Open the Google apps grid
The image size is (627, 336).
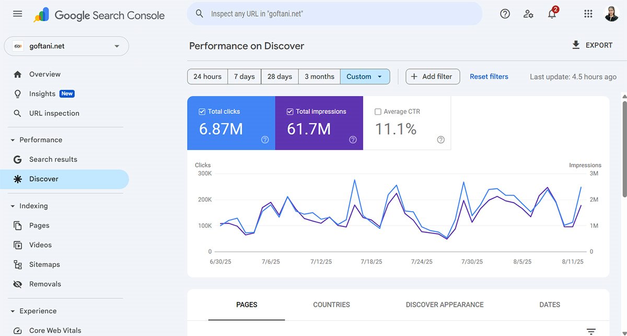click(588, 14)
